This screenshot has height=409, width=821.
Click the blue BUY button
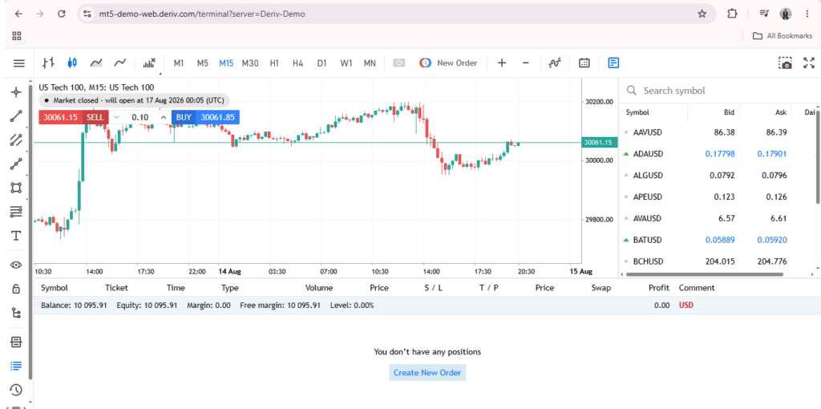pos(184,117)
